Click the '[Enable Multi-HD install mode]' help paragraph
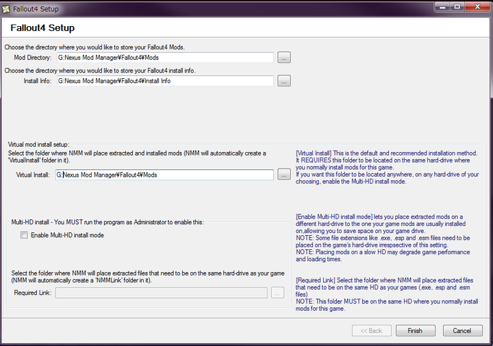Image resolution: width=493 pixels, height=346 pixels. click(383, 238)
